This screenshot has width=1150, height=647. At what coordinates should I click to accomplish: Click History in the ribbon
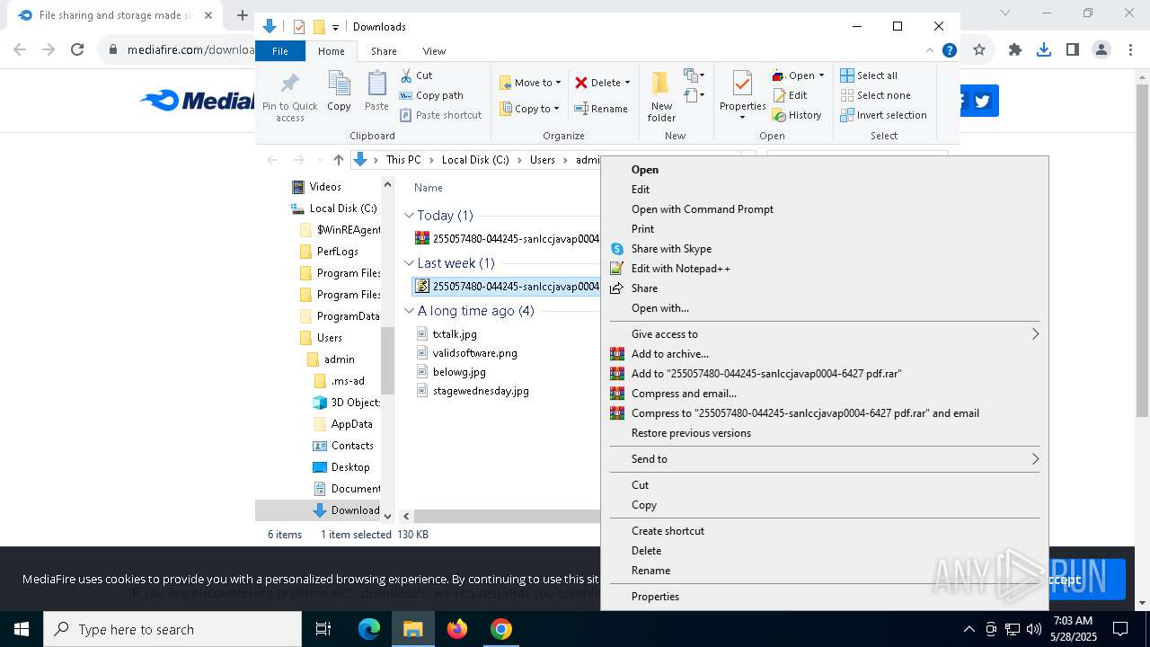click(797, 115)
